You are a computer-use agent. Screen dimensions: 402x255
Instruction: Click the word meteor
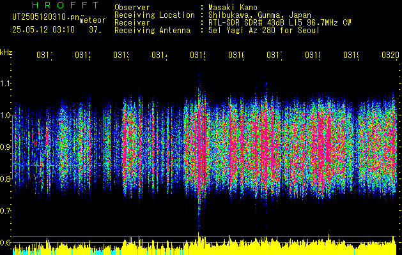pos(93,20)
